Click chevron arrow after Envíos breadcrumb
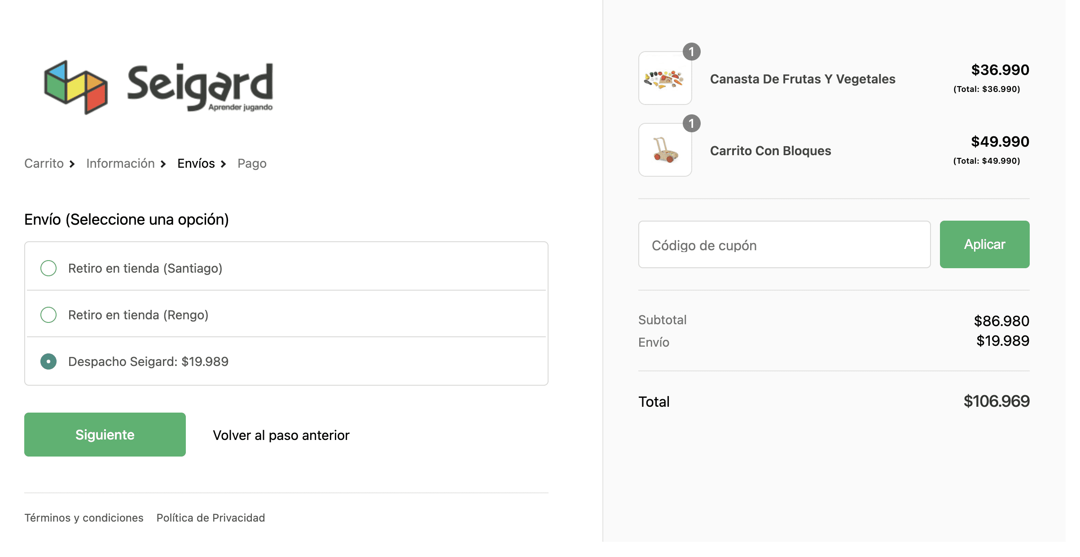1080x557 pixels. [224, 164]
